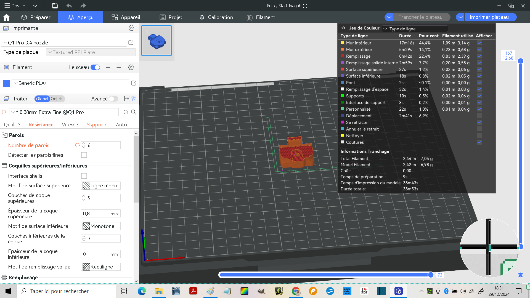The image size is (530, 298).
Task: Click horizontal layer progress slider handle
Action: click(431, 275)
